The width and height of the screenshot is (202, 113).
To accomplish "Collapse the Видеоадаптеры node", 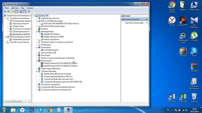I will (x=37, y=31).
